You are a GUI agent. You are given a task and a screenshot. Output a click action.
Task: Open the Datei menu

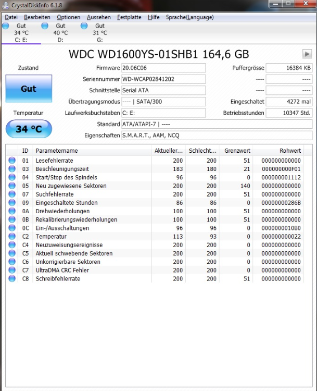(11, 17)
